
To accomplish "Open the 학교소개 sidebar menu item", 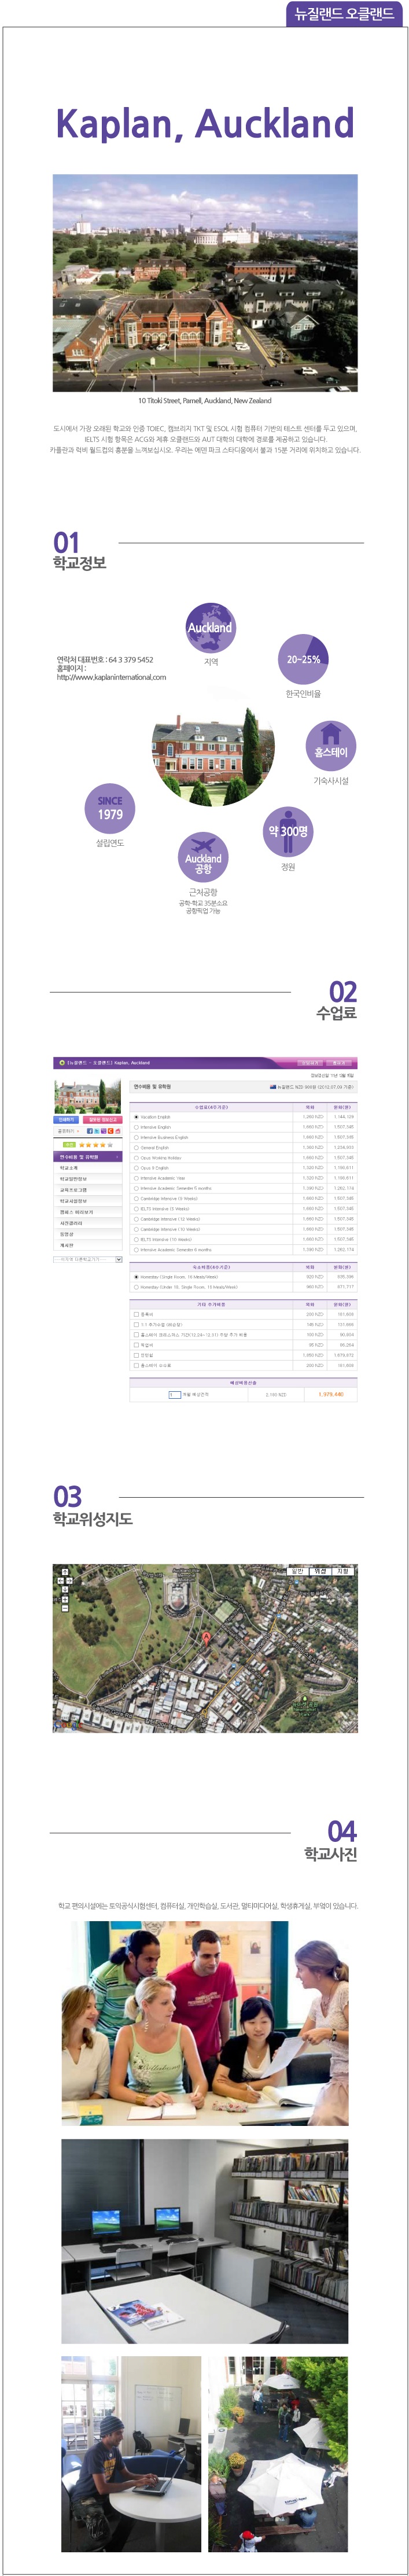I will coord(88,1167).
